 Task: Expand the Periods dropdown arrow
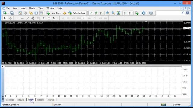click(147, 13)
